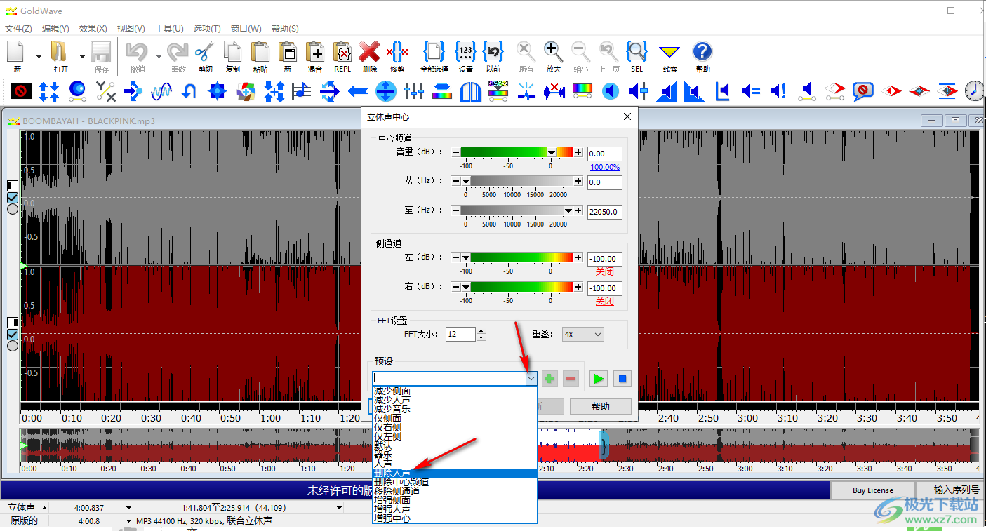This screenshot has width=986, height=531.
Task: Click the red minus remove preset icon
Action: 571,379
